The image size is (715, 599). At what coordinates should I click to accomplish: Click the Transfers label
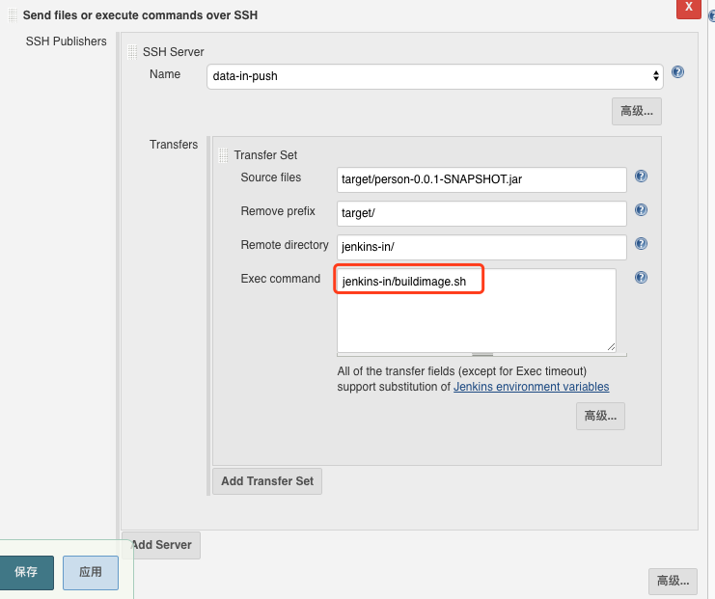174,145
